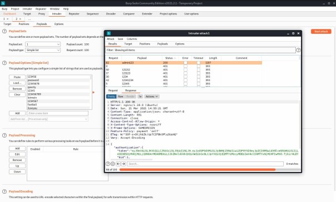Click the Start attack button
Viewport: 336px width, 202px height.
321,32
